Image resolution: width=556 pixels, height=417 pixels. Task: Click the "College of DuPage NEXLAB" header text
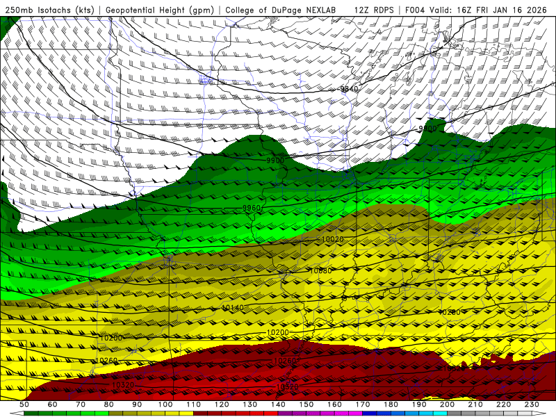281,10
